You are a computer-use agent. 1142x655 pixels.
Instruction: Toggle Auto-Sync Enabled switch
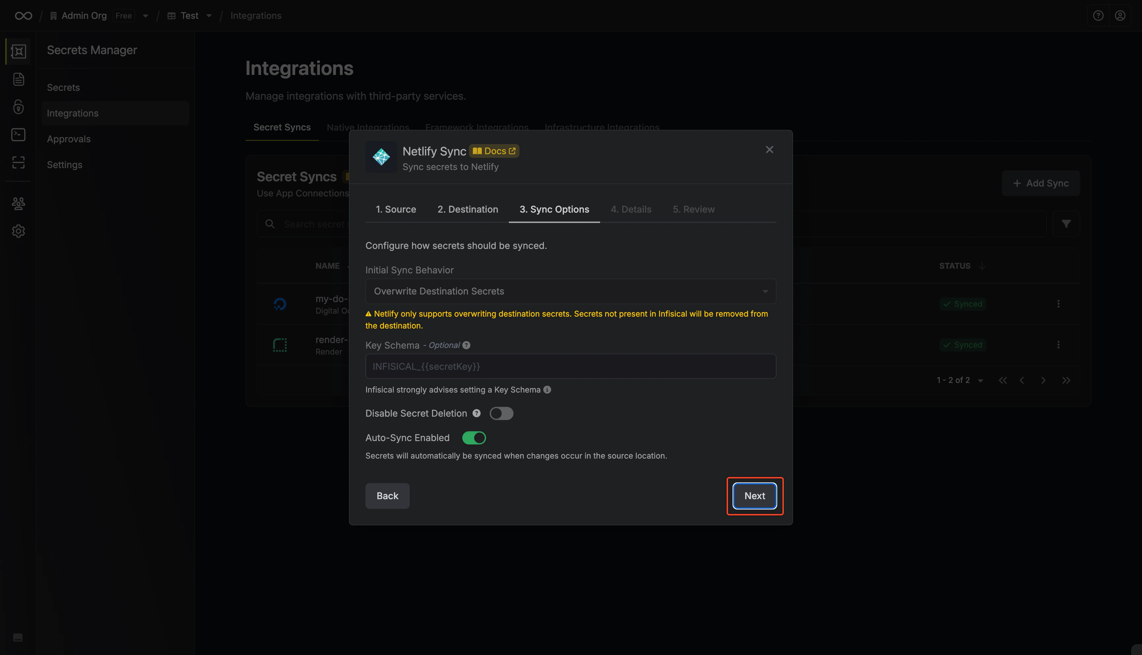[x=474, y=438]
